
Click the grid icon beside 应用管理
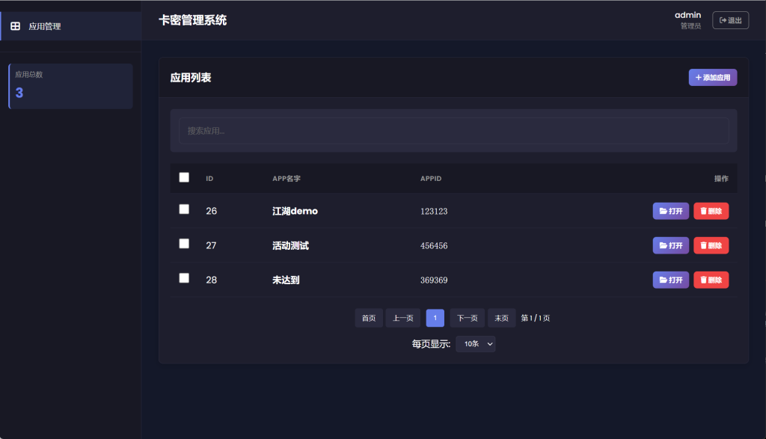(x=15, y=26)
